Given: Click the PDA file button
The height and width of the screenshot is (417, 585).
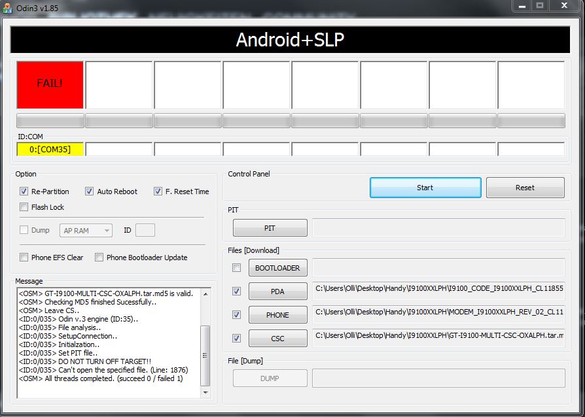Looking at the screenshot, I should point(278,292).
